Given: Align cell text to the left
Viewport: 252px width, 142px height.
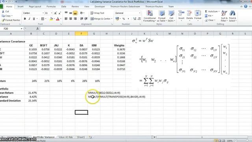Looking at the screenshot, I should point(66,19).
